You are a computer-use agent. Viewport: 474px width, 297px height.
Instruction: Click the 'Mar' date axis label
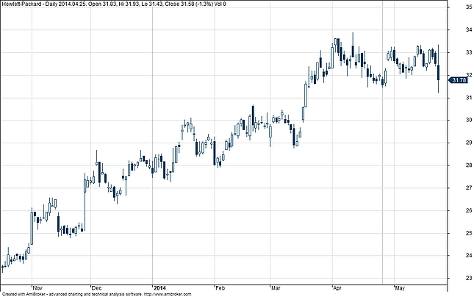[x=276, y=288]
